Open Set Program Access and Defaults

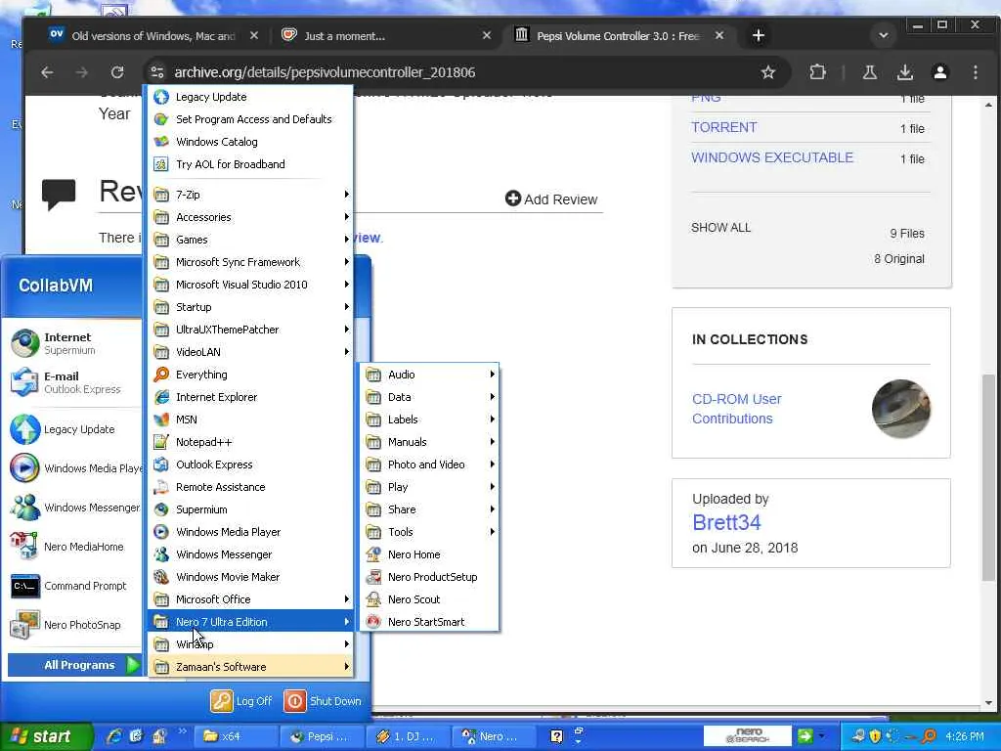pyautogui.click(x=251, y=118)
